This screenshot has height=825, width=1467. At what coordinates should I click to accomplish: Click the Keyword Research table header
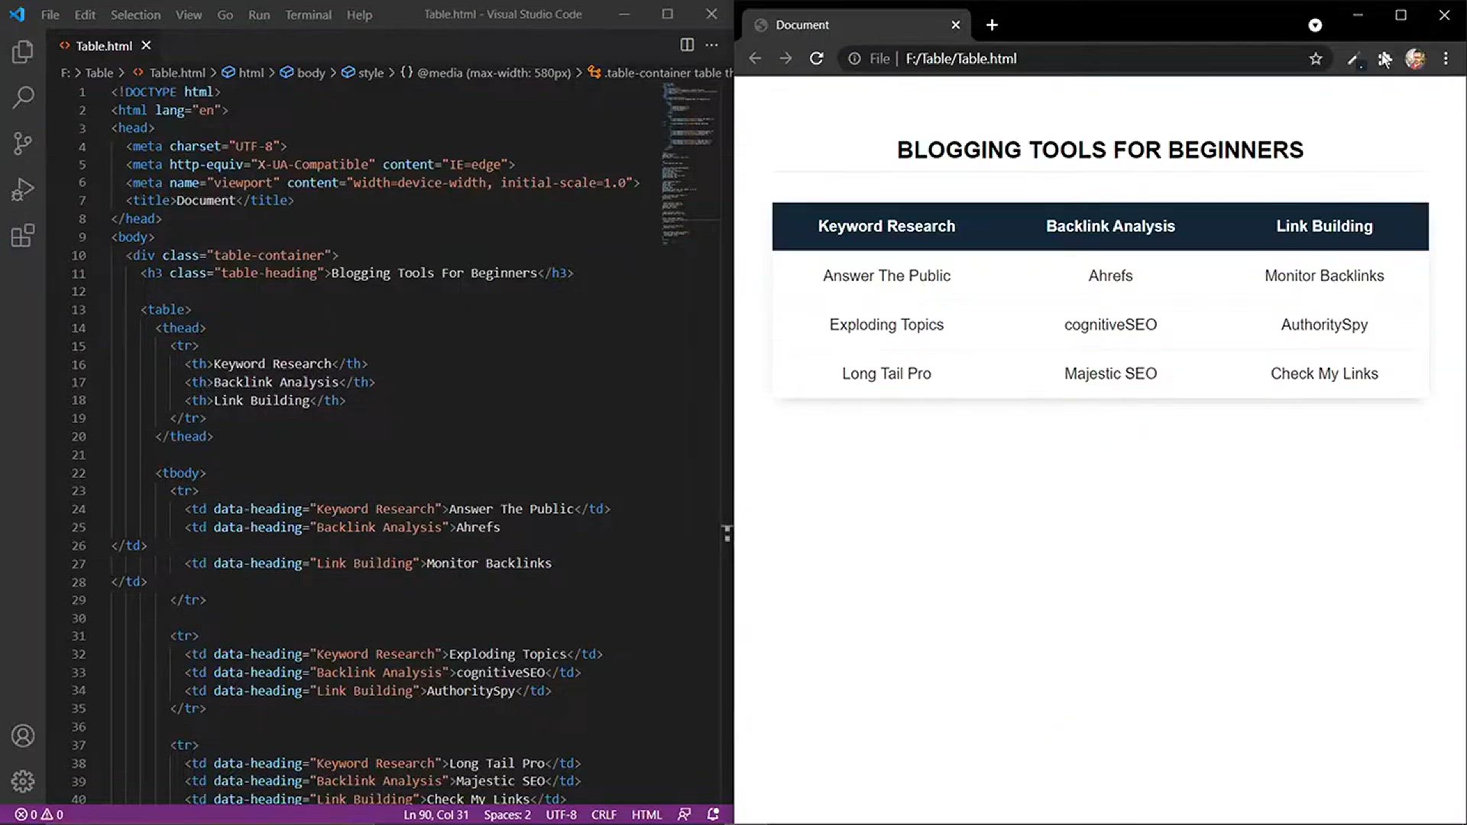pyautogui.click(x=886, y=226)
